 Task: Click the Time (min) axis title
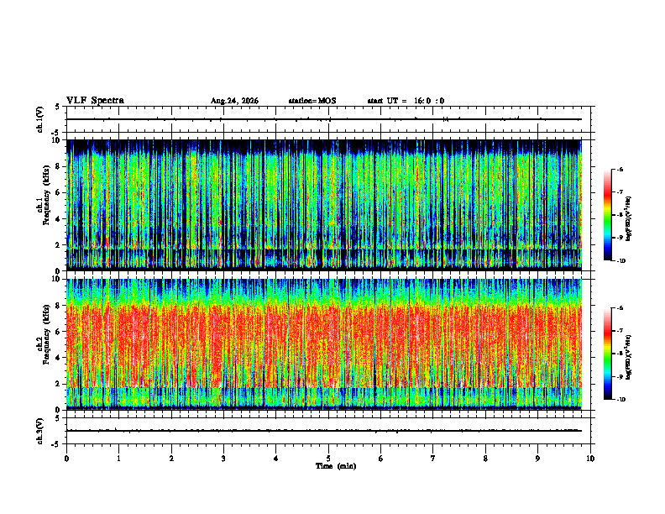[336, 466]
